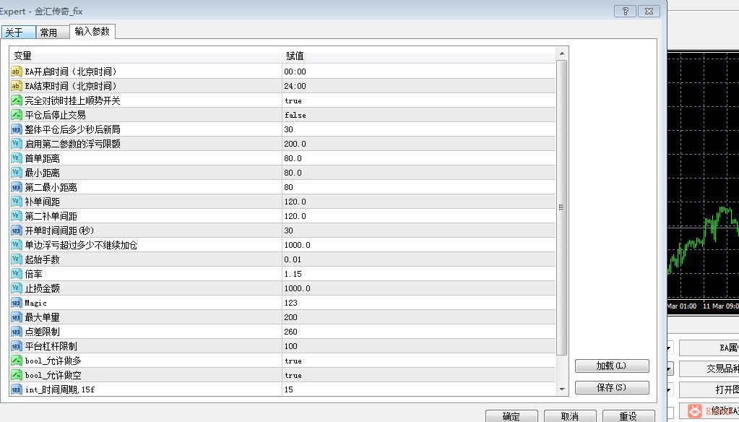Click the 最大单里 parameter name
The image size is (739, 422).
[43, 317]
